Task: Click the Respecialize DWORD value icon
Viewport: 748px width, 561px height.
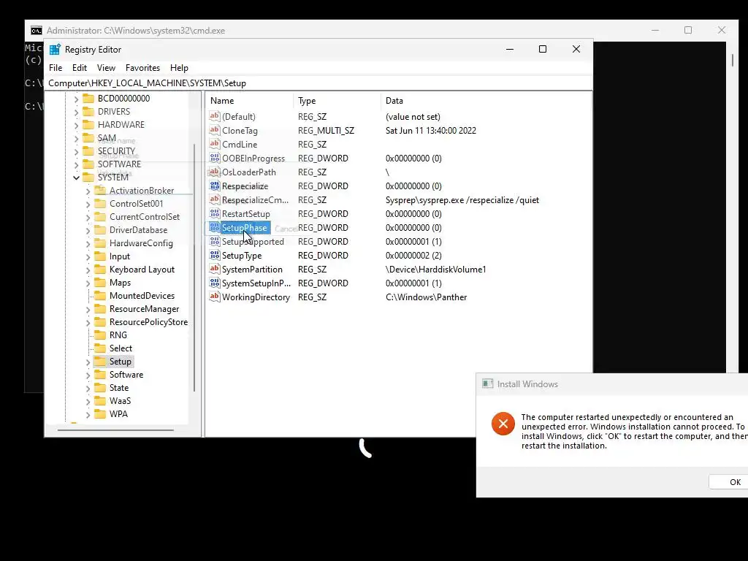Action: [x=215, y=186]
